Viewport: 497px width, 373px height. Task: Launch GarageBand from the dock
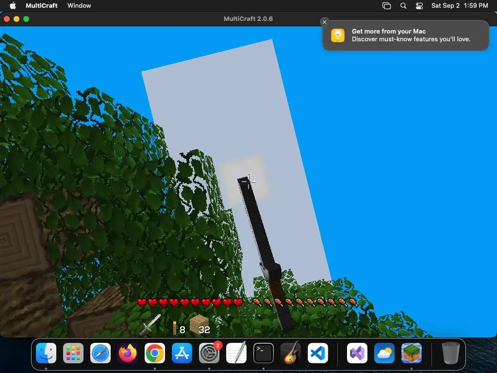pyautogui.click(x=291, y=353)
